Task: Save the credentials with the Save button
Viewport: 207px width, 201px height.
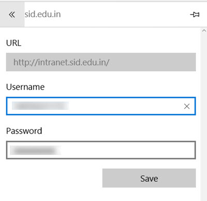Action: (149, 178)
